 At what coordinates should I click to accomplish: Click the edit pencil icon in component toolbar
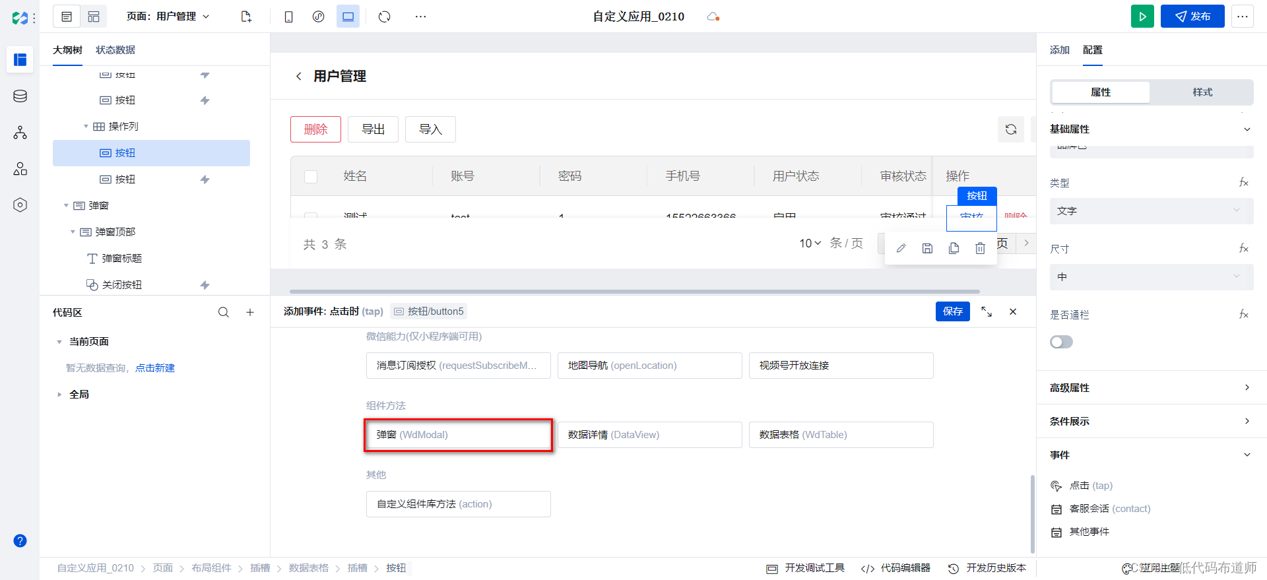coord(901,248)
